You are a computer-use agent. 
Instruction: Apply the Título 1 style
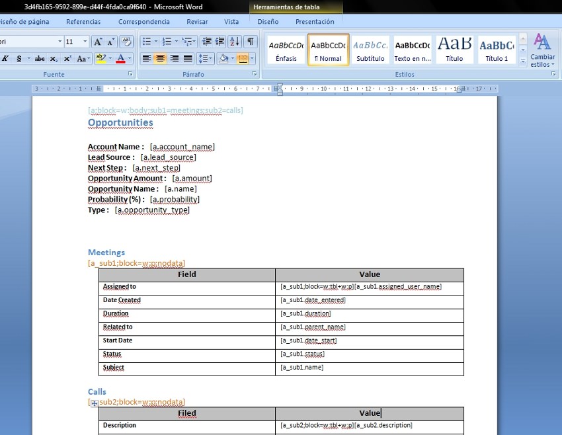(497, 50)
